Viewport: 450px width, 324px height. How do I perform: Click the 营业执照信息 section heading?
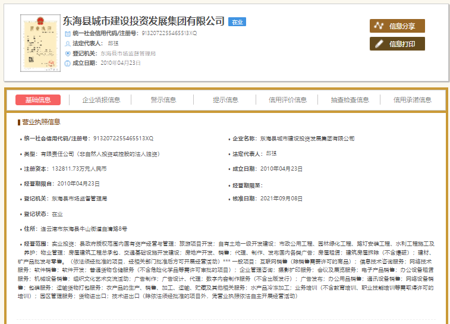click(x=41, y=122)
